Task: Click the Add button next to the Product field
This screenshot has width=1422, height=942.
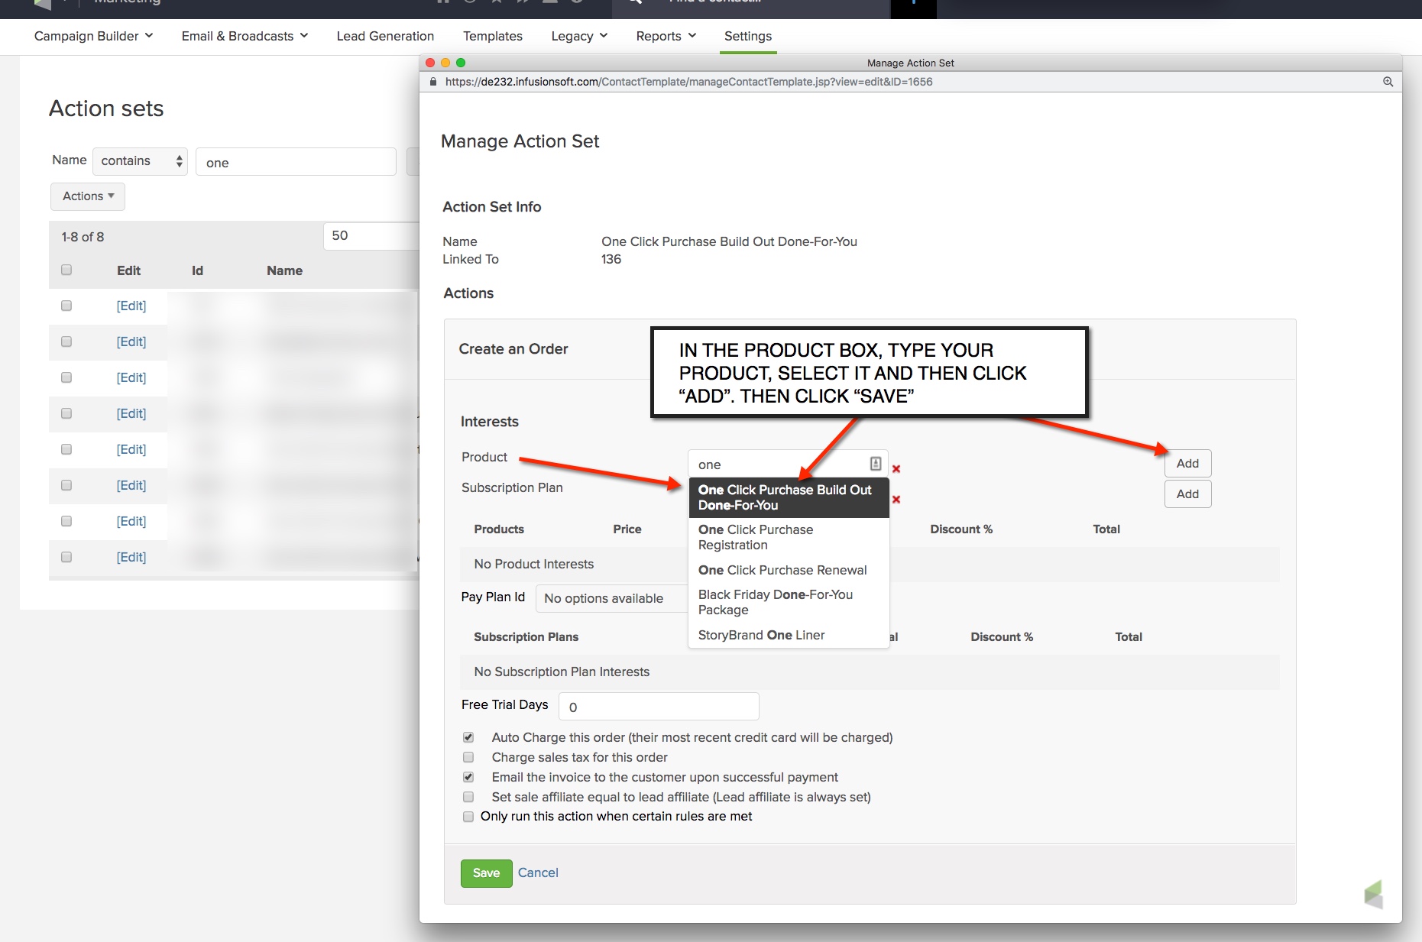Action: [x=1187, y=463]
